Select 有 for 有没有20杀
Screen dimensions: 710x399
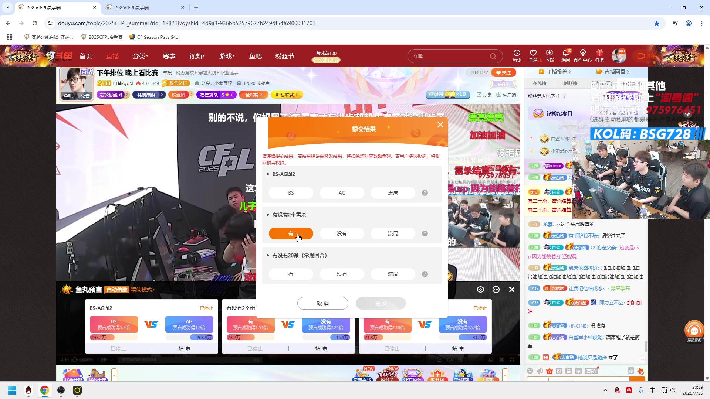pyautogui.click(x=291, y=274)
